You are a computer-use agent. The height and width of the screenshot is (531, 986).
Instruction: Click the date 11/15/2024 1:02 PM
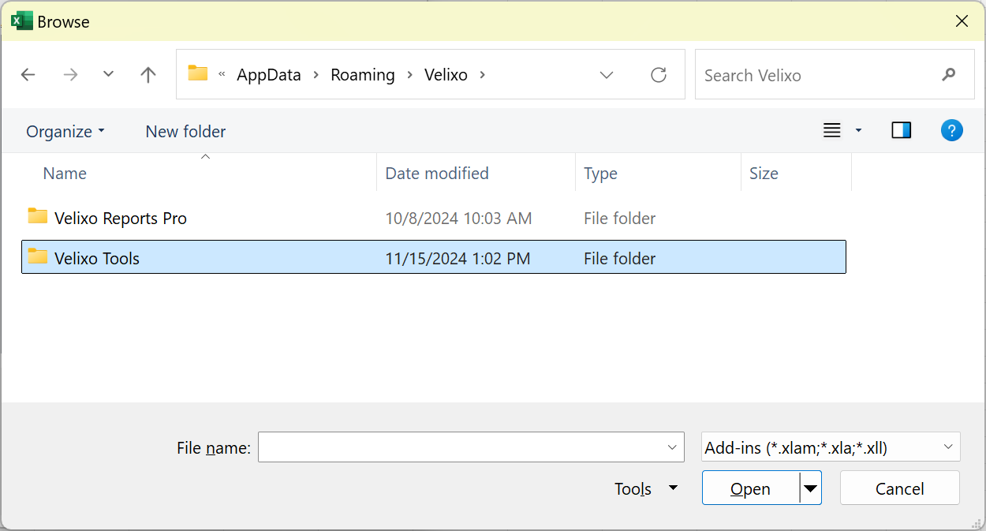pos(458,258)
